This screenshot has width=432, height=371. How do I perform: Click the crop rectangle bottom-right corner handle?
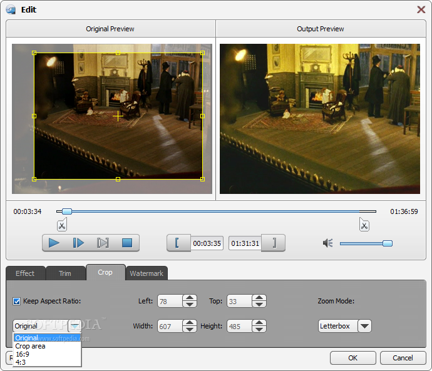(x=202, y=179)
